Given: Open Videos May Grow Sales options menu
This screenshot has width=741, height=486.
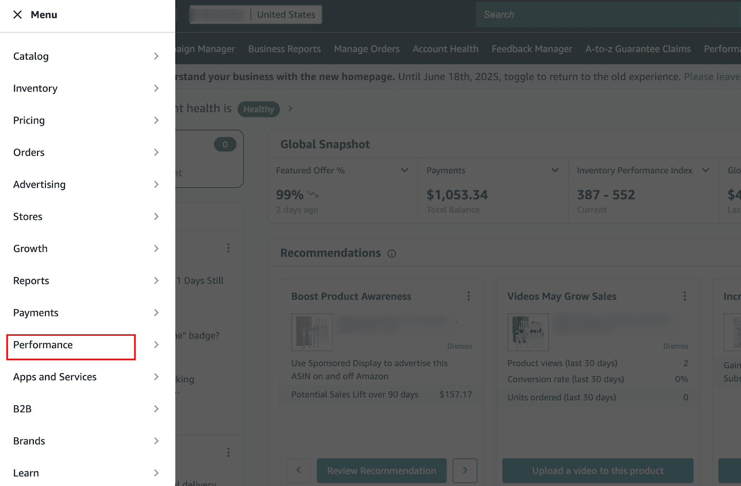Looking at the screenshot, I should click(684, 296).
